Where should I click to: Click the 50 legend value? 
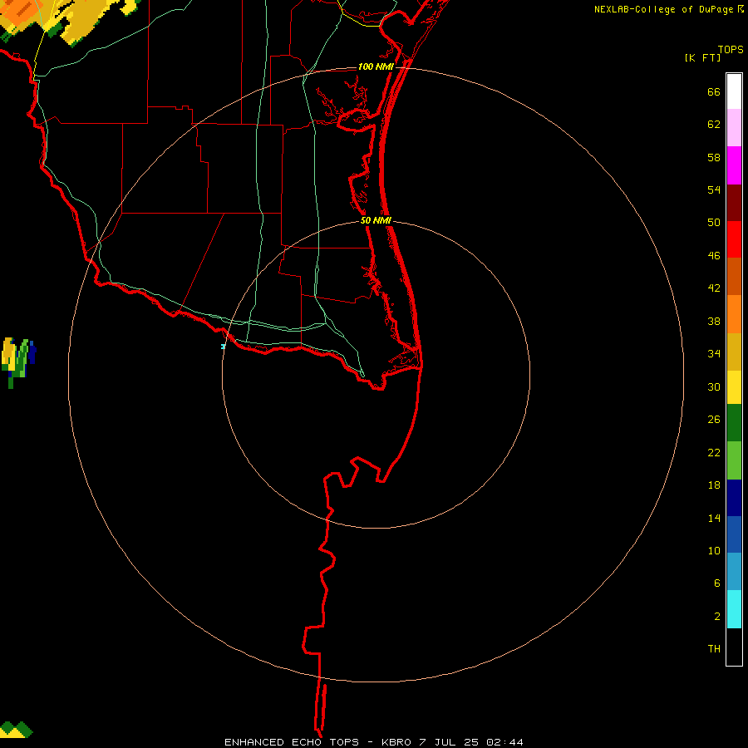point(714,222)
